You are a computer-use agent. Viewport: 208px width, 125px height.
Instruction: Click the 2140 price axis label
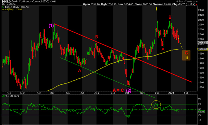[201, 10]
